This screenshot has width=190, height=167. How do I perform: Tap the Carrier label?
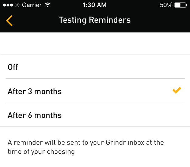[x=32, y=5]
